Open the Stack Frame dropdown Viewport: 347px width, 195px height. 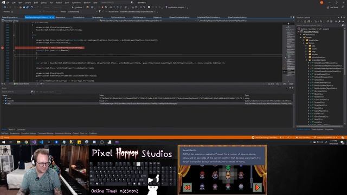click(137, 11)
